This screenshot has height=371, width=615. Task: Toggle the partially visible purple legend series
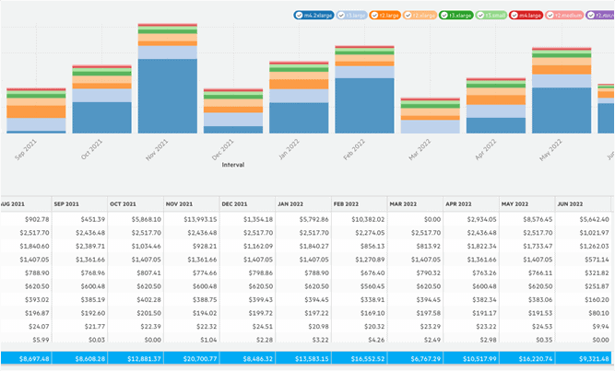[x=600, y=16]
